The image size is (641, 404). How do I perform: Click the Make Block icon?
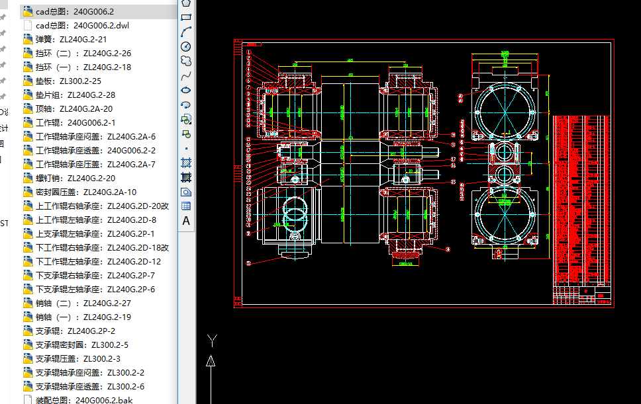tap(186, 134)
